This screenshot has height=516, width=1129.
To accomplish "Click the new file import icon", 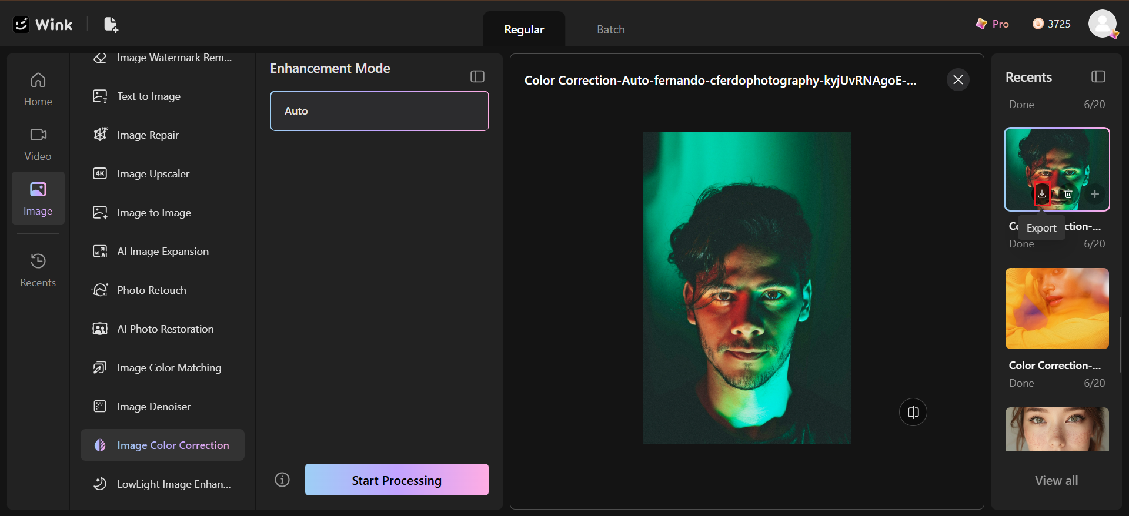I will (x=111, y=24).
